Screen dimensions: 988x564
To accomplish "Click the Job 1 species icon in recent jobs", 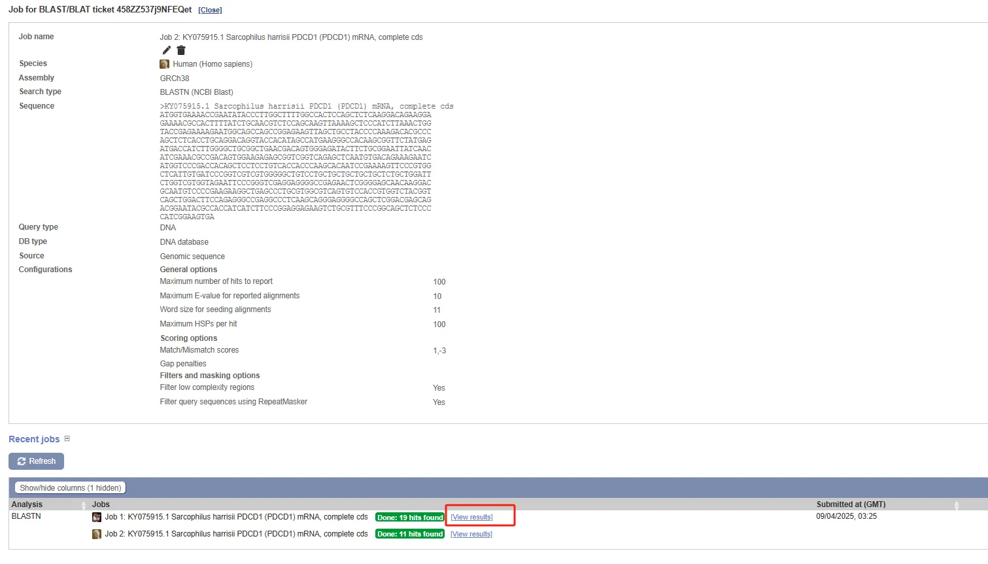I will [x=97, y=518].
